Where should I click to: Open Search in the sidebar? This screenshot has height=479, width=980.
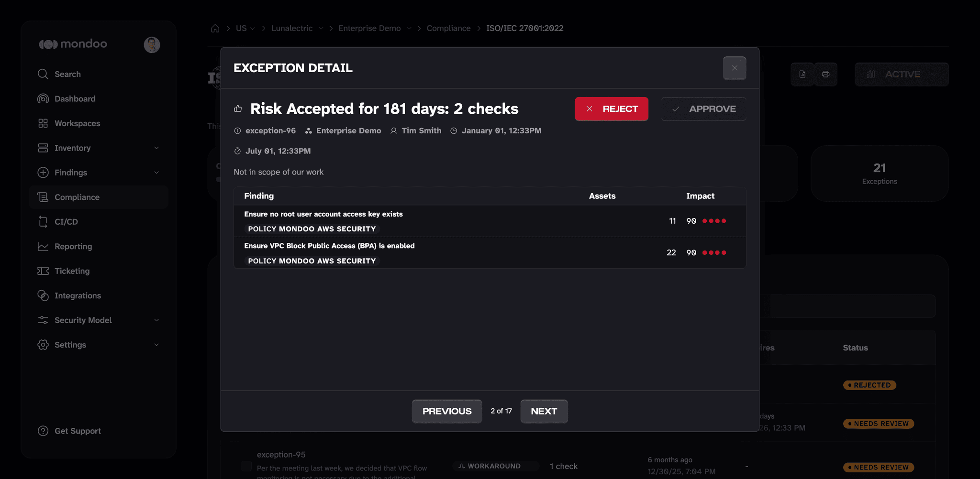pos(99,74)
